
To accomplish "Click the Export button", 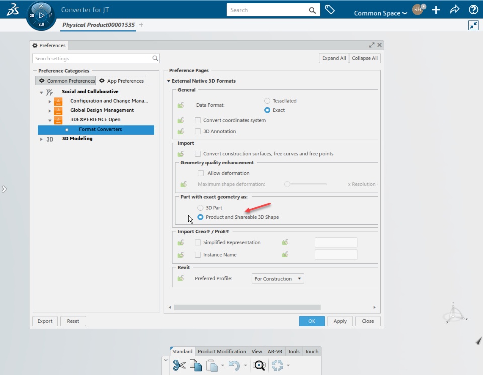I will pos(45,321).
